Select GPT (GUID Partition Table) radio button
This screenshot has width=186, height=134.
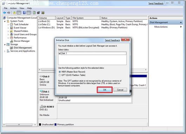pos(60,75)
